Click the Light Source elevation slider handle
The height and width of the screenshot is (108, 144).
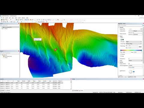pyautogui.click(x=134, y=72)
